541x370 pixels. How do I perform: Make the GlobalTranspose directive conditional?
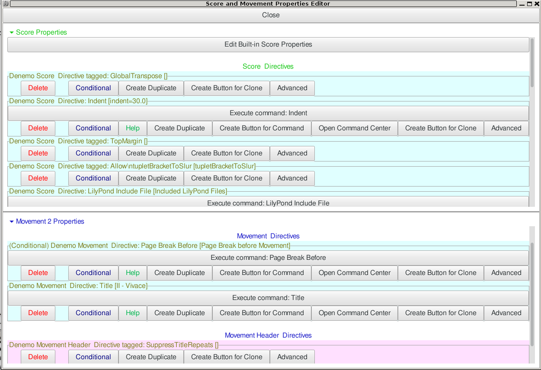click(x=93, y=88)
